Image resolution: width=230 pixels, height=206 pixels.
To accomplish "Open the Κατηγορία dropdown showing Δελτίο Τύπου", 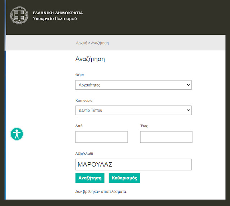I will tap(133, 110).
